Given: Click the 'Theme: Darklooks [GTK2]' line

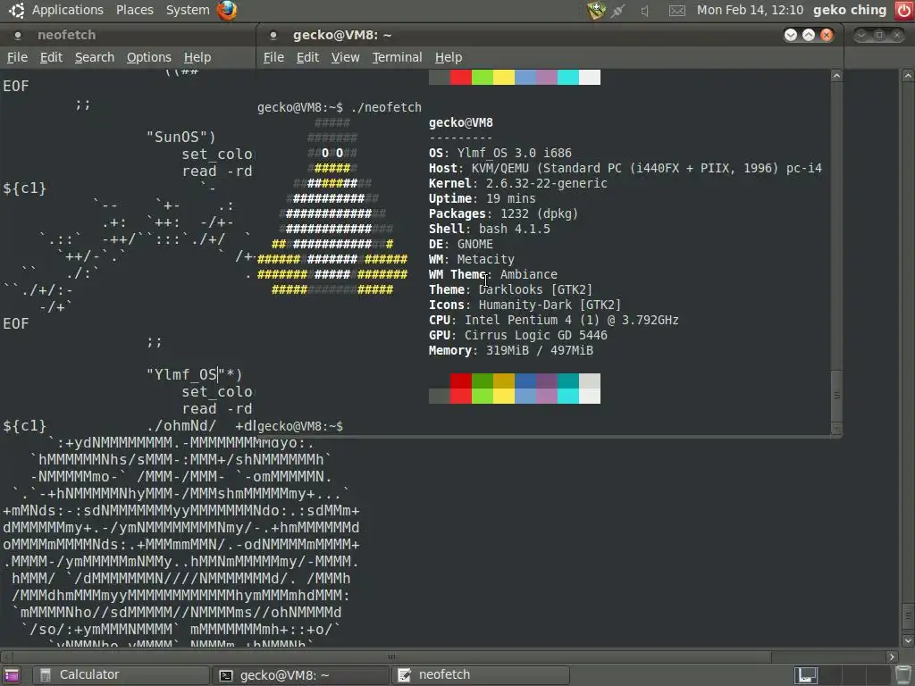Looking at the screenshot, I should (x=510, y=289).
